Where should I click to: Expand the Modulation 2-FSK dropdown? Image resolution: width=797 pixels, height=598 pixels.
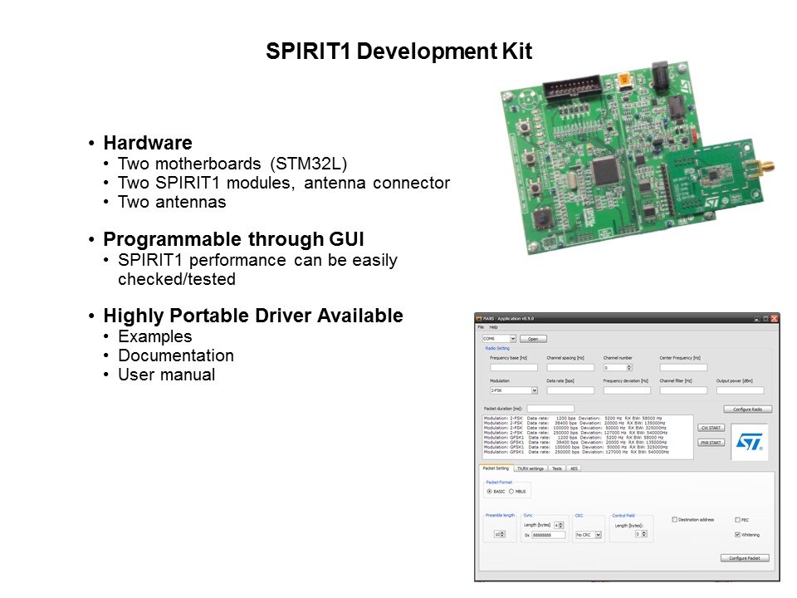534,390
